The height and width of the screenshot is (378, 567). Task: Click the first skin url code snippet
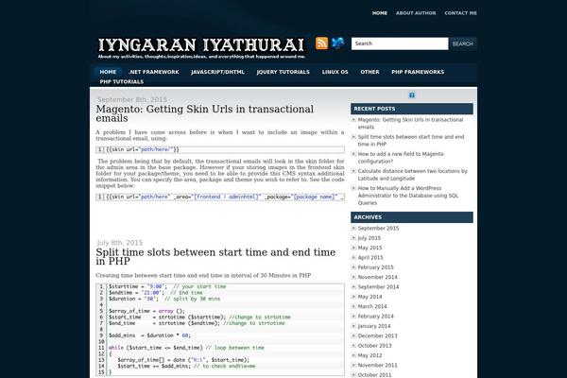pyautogui.click(x=220, y=149)
